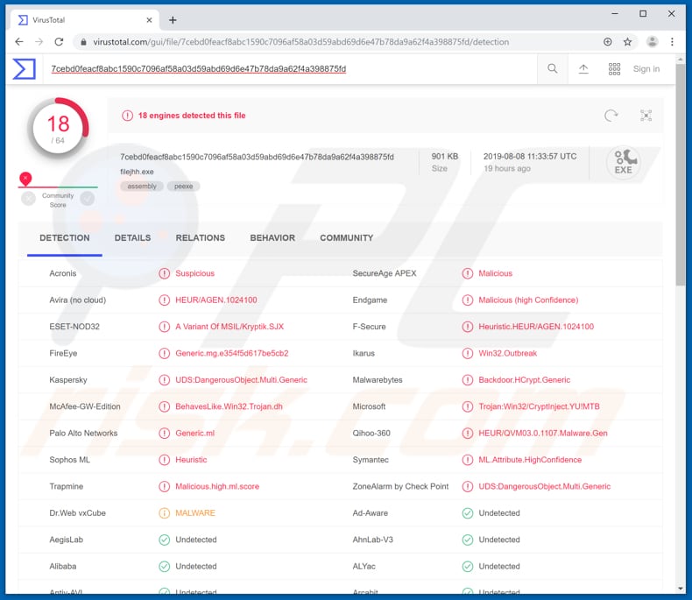Open the similar files graph icon
Screen dimensions: 692x600
click(646, 116)
